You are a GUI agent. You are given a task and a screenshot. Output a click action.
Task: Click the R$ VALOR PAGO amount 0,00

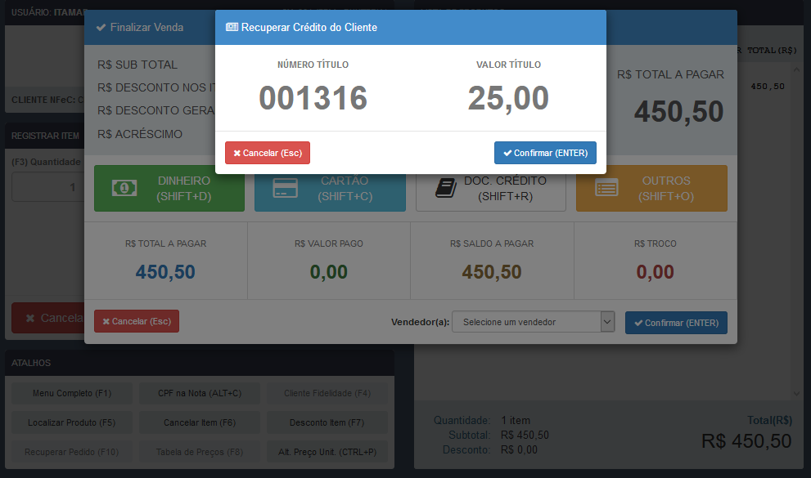(x=329, y=272)
